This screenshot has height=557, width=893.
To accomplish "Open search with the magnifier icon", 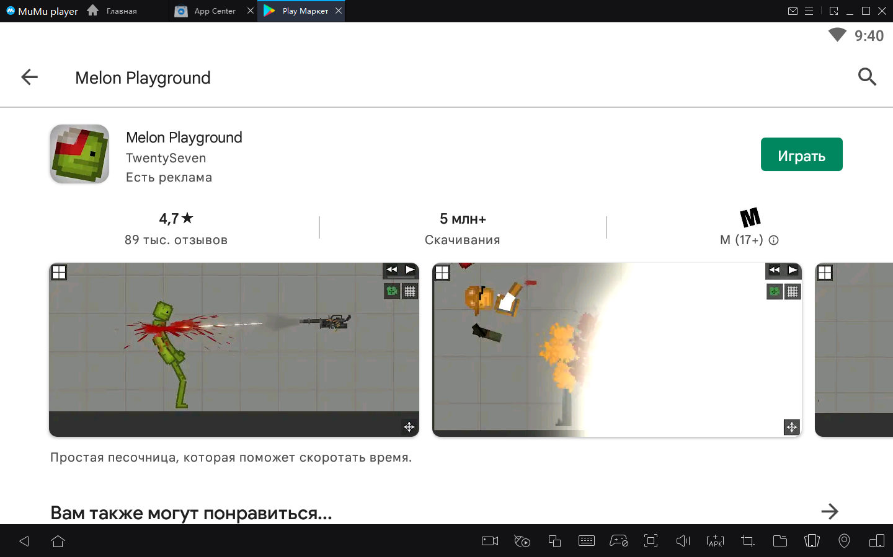I will tap(866, 77).
